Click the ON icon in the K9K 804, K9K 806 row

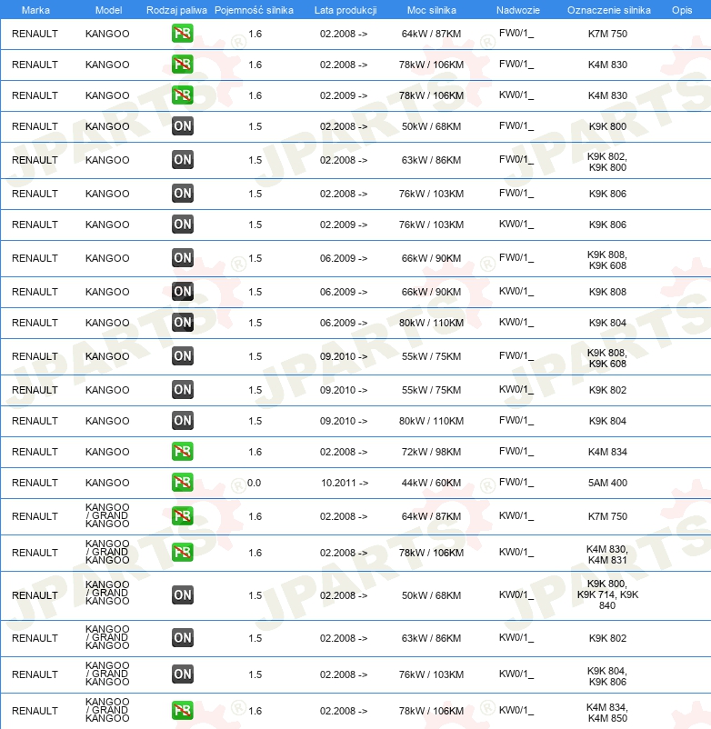182,674
